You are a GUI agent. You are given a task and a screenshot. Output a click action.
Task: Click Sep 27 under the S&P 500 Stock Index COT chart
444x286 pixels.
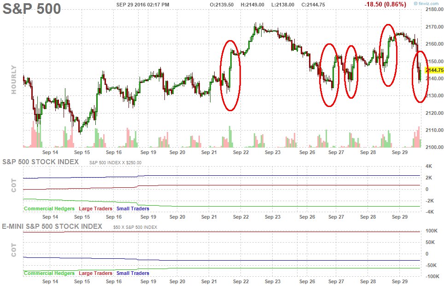coord(336,217)
